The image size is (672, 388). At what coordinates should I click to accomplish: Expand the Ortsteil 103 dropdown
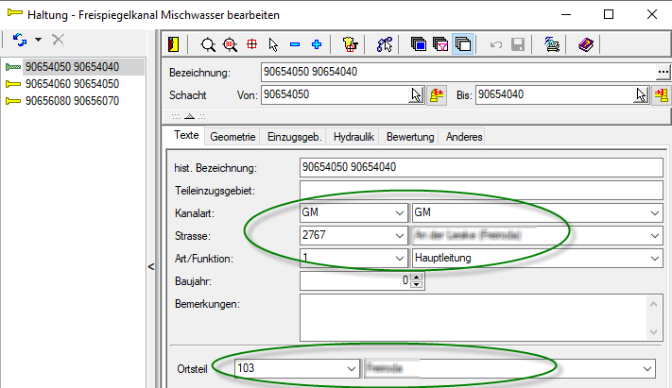[x=351, y=368]
